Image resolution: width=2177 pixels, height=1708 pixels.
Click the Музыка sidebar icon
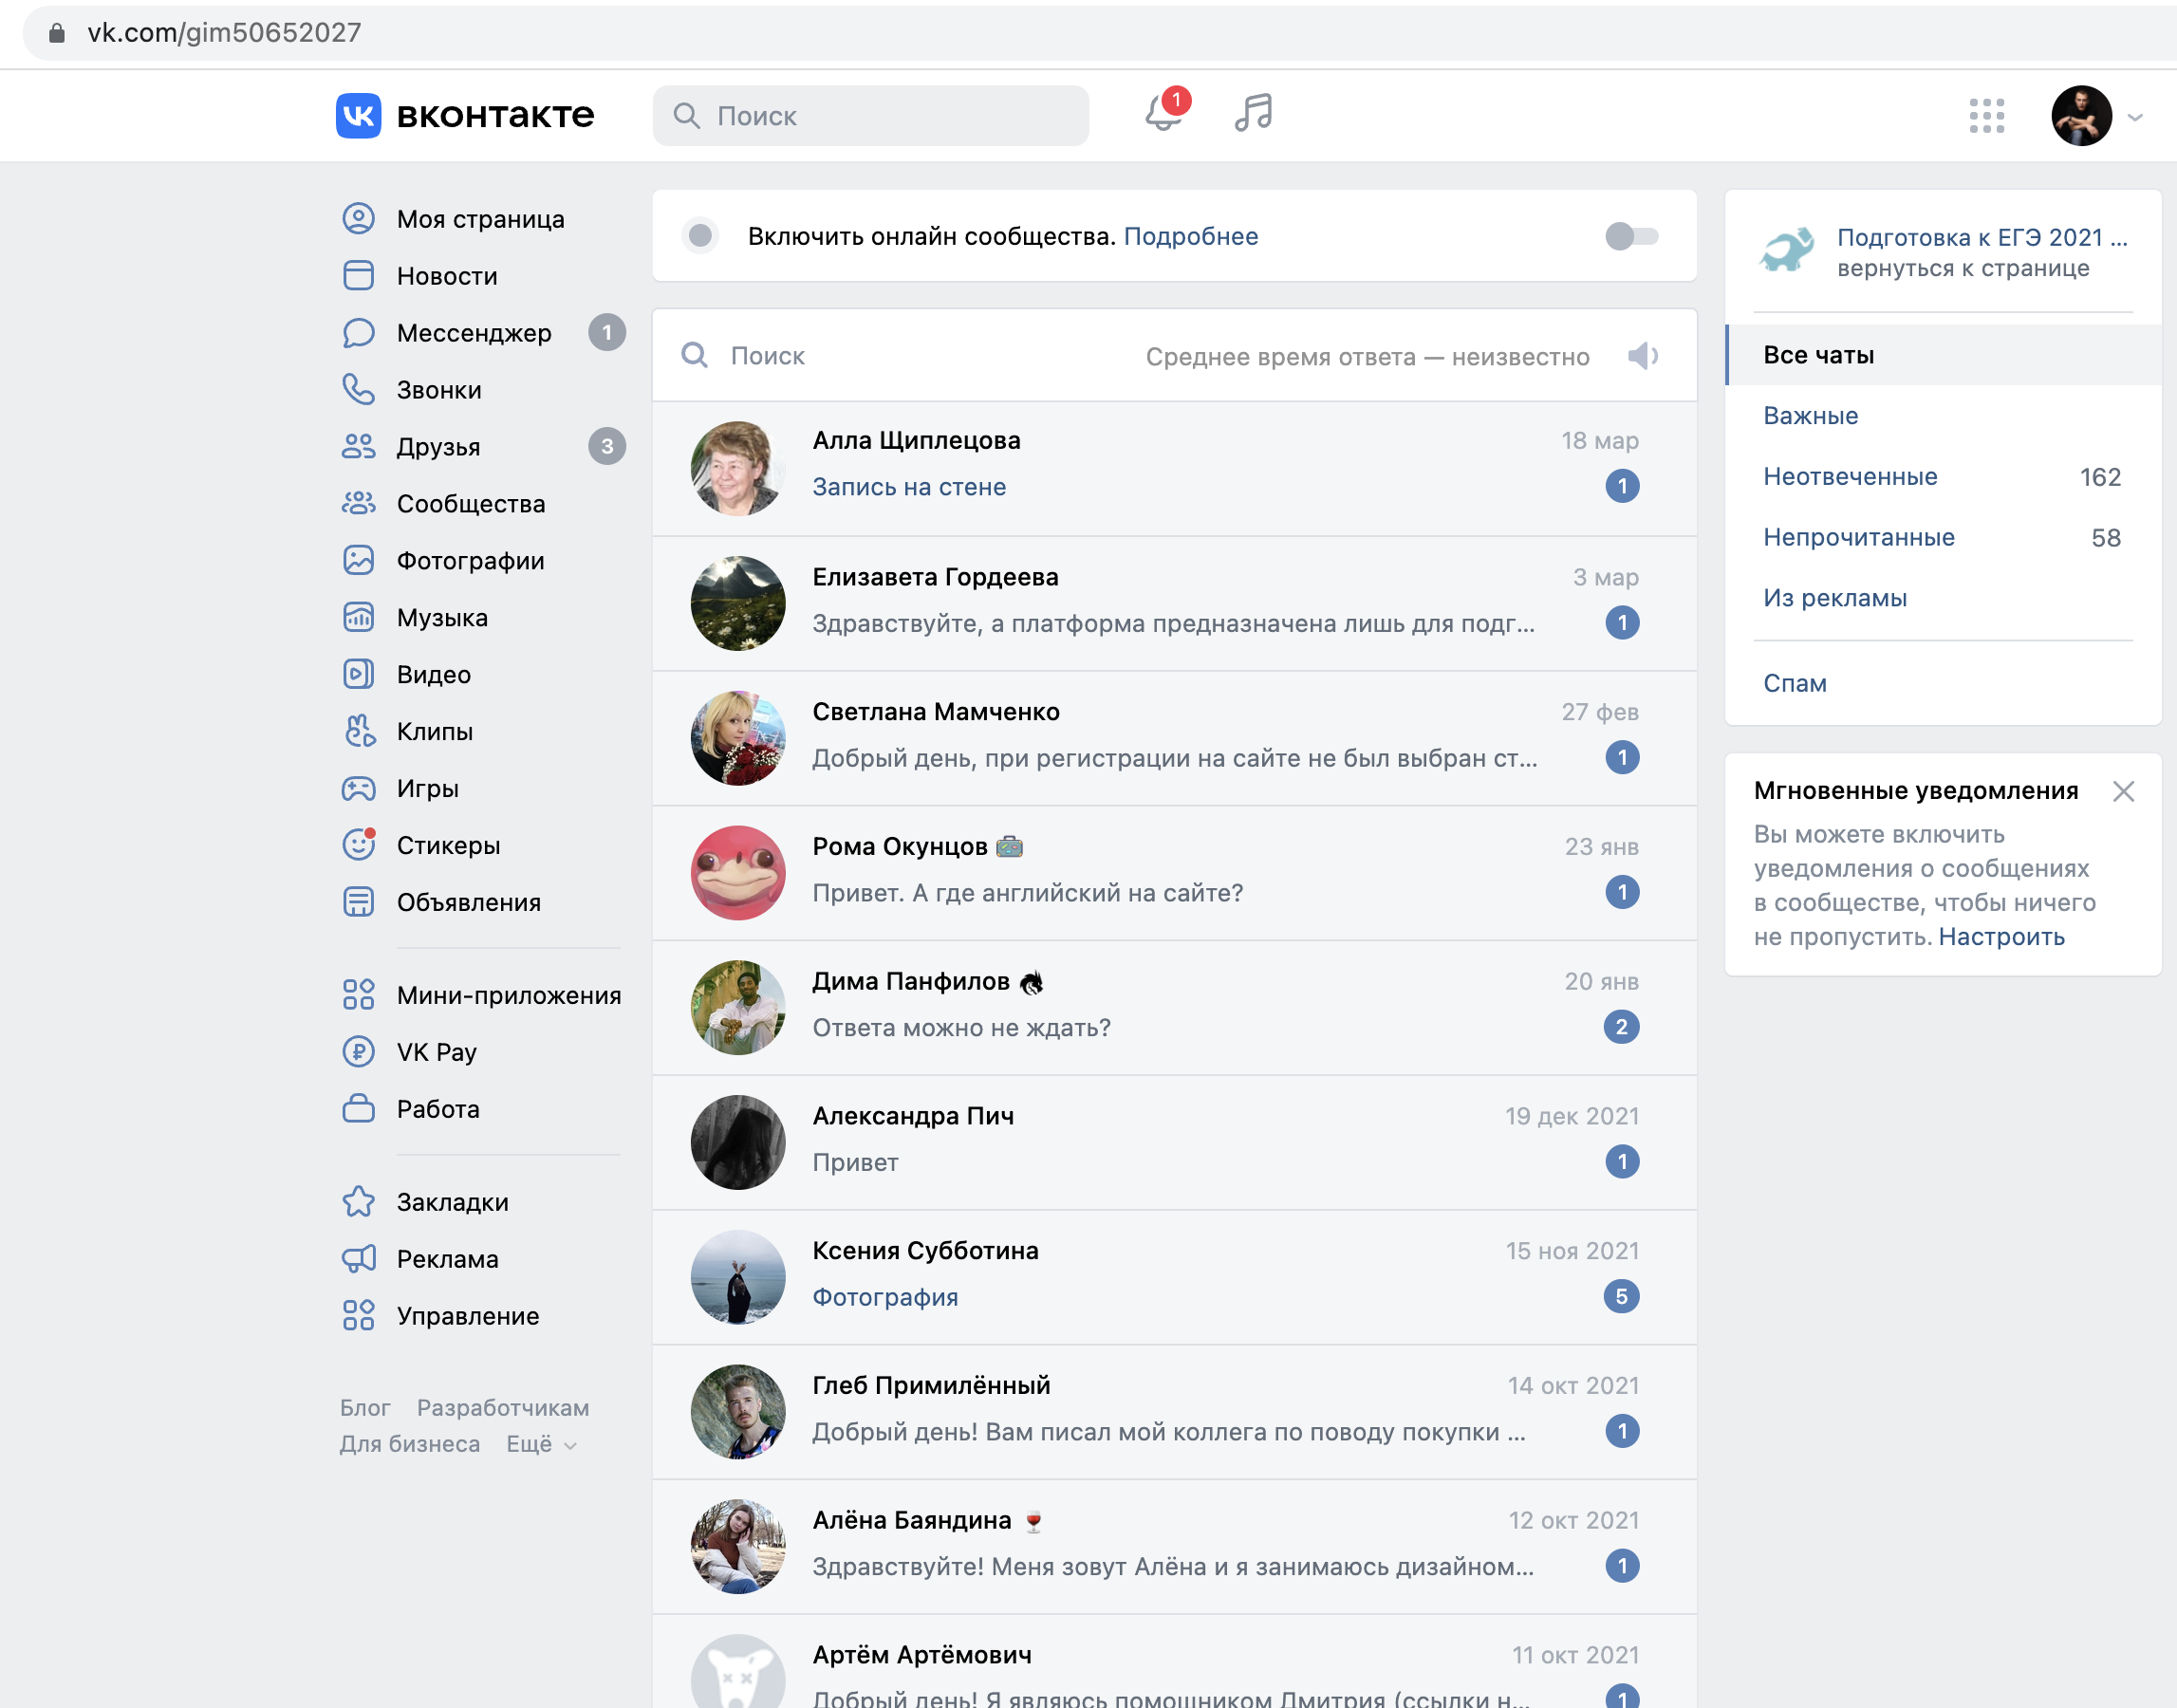[358, 617]
